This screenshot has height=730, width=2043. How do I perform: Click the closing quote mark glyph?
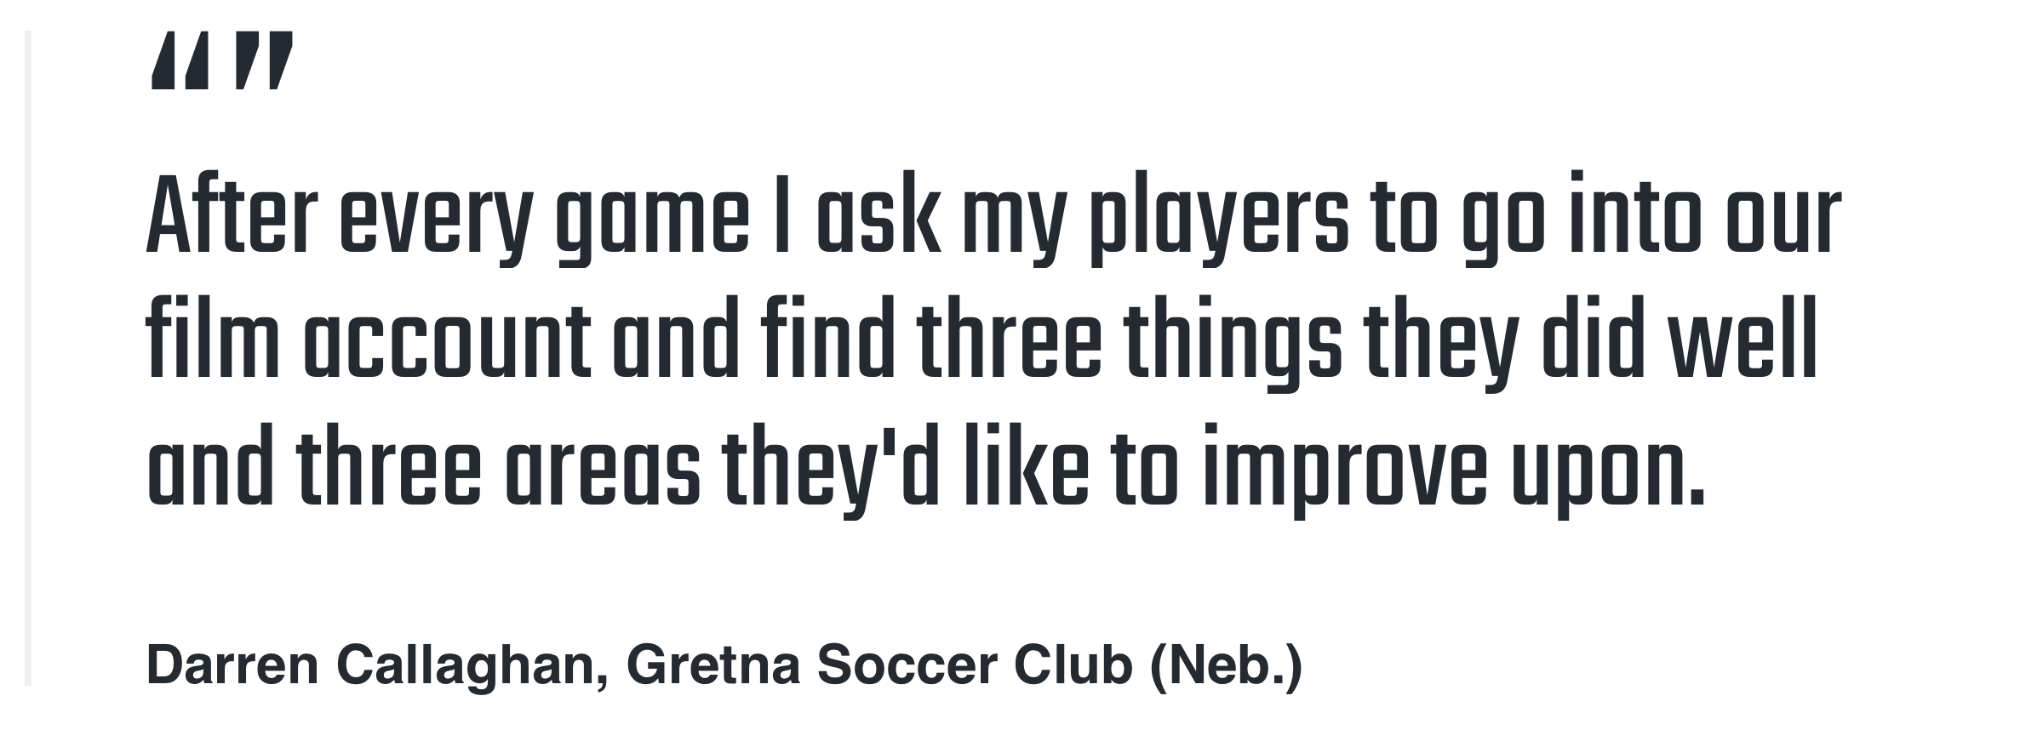(264, 60)
